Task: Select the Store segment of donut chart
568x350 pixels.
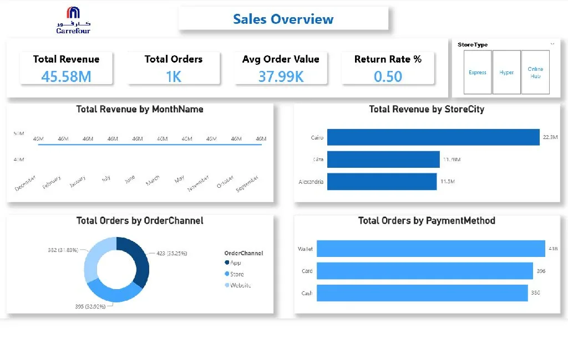Action: 115,292
